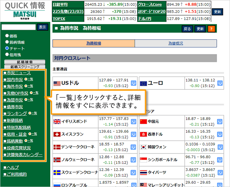The height and width of the screenshot is (187, 230).
Task: Open chart icon for USドル rate
Action: [133, 83]
